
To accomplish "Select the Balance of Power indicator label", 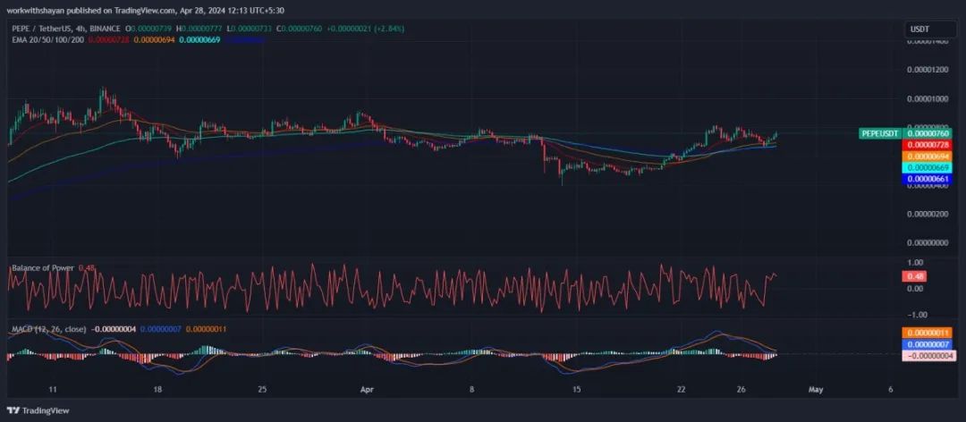I will pos(42,267).
